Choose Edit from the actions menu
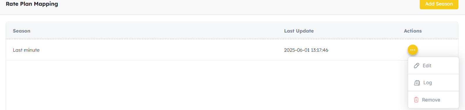465x110 pixels. pos(433,66)
